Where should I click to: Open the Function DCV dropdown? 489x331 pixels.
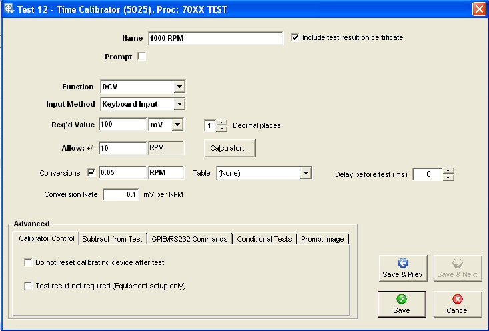click(x=179, y=87)
